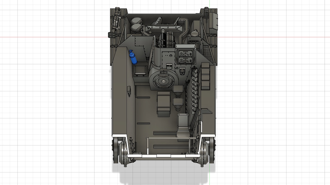Select the lower round canister lid

136,28
